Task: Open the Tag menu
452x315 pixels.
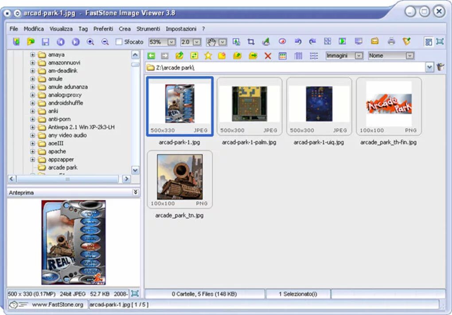Action: 83,29
